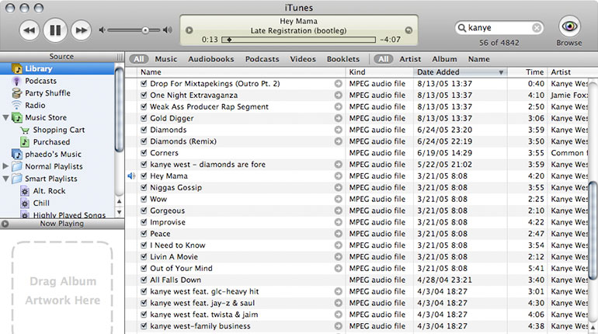Uncheck the All Falls Down checkbox
The width and height of the screenshot is (598, 334).
144,280
